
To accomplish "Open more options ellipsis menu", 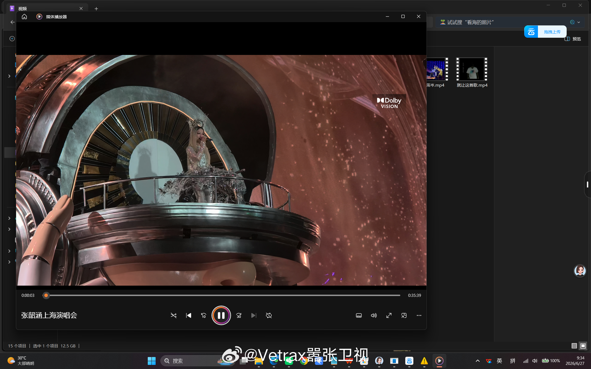I will (x=419, y=315).
